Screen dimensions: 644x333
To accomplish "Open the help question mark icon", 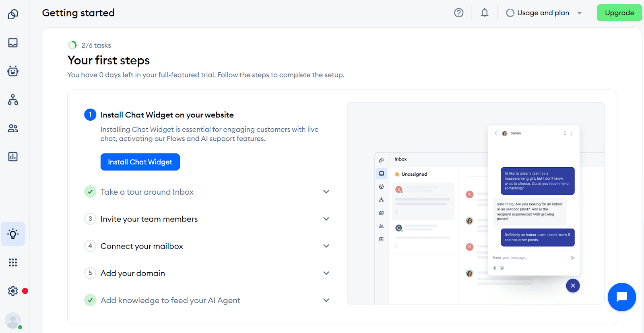I will [x=459, y=13].
